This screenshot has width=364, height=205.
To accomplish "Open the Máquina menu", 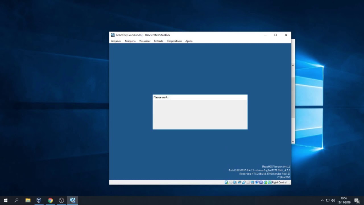I will point(130,41).
